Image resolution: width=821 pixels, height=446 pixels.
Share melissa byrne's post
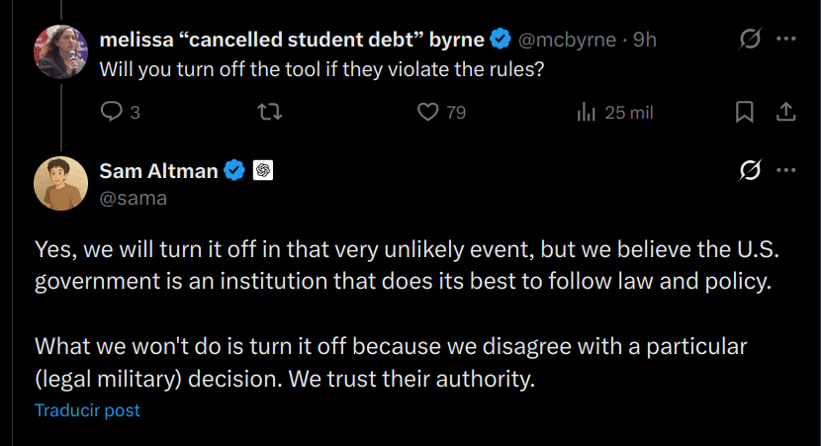coord(786,112)
